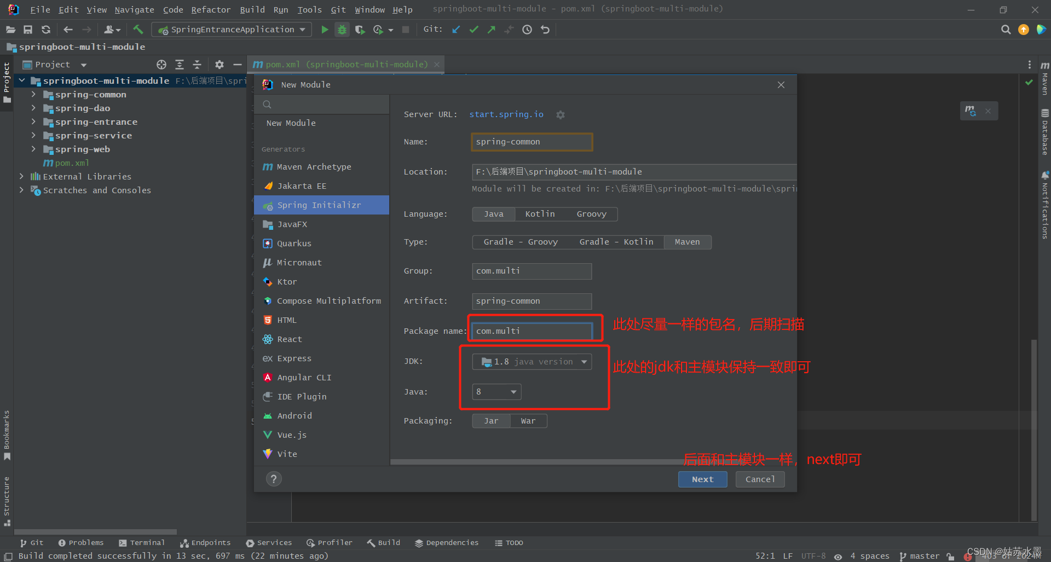Click the Git commit checkmark icon

pos(474,30)
